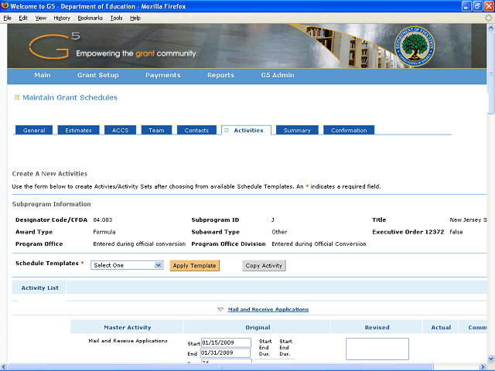
Task: Switch to the General tab
Action: 34,131
